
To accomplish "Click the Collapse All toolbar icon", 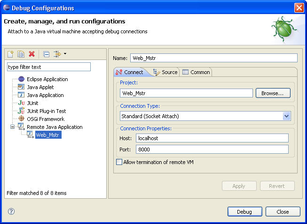I will pyautogui.click(x=47, y=54).
